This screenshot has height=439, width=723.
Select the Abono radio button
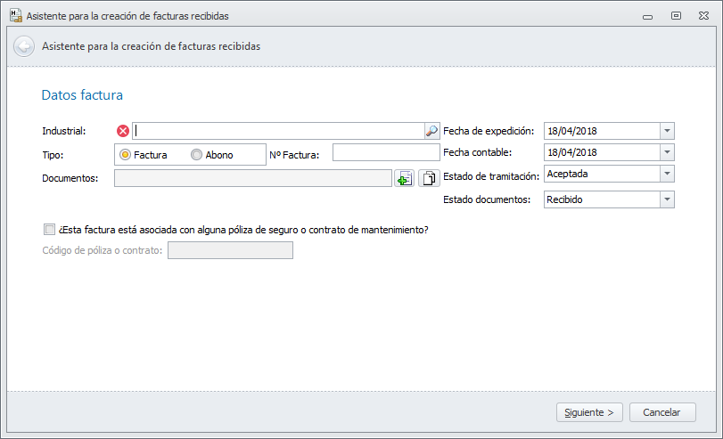click(x=197, y=155)
